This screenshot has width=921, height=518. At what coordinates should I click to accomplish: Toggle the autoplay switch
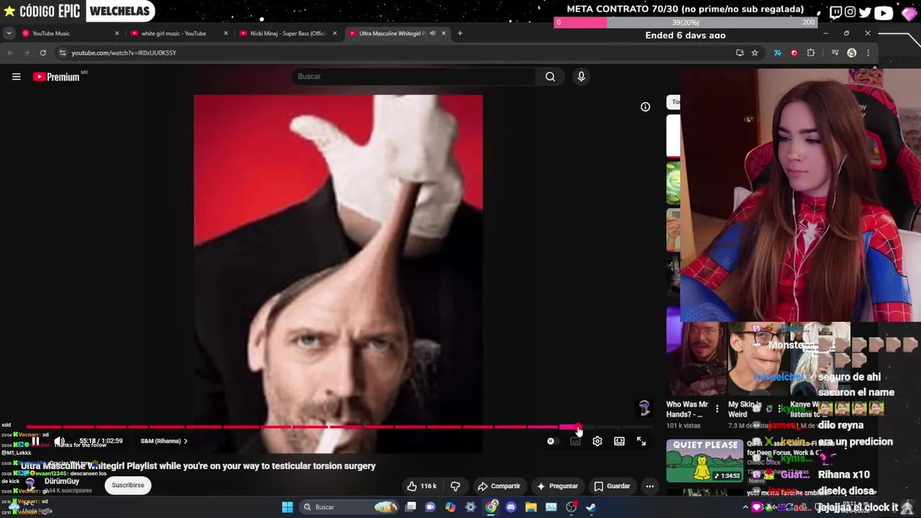click(x=550, y=442)
